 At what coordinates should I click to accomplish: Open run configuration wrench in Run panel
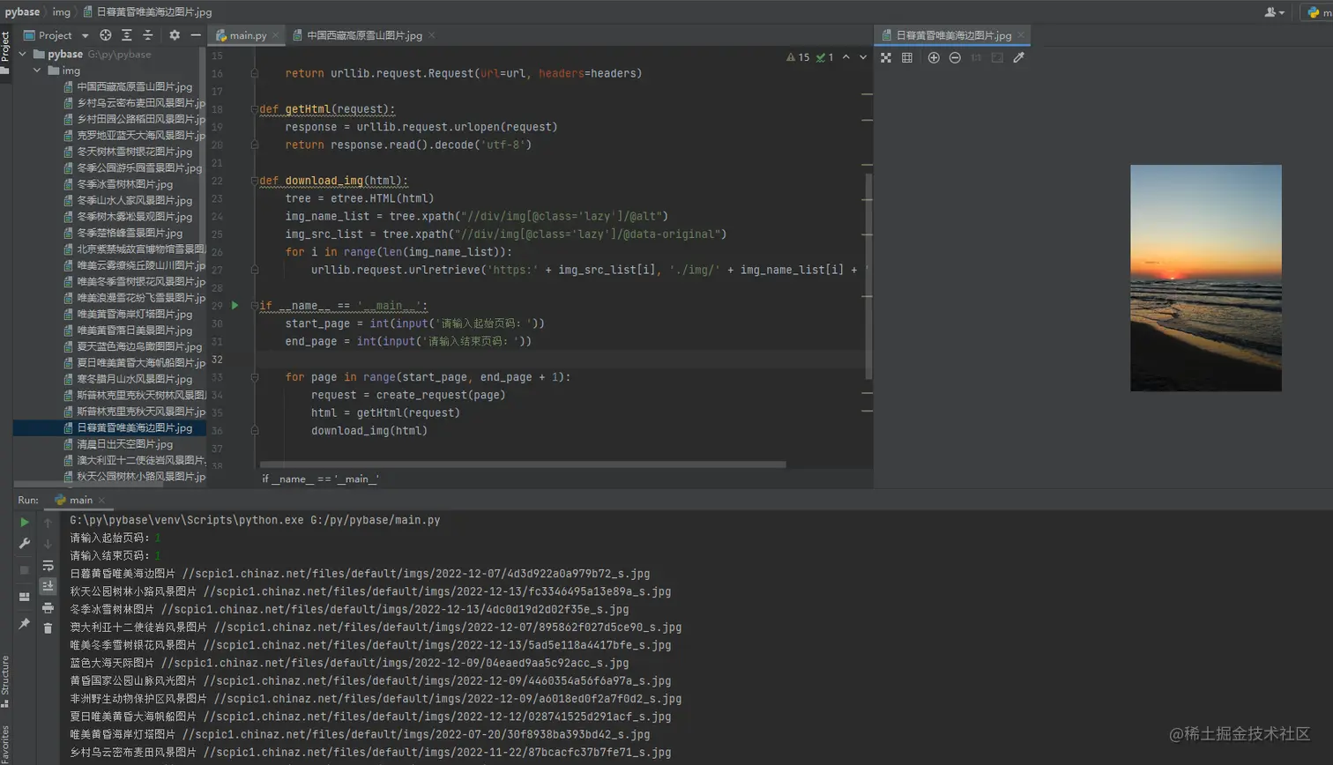click(x=25, y=544)
